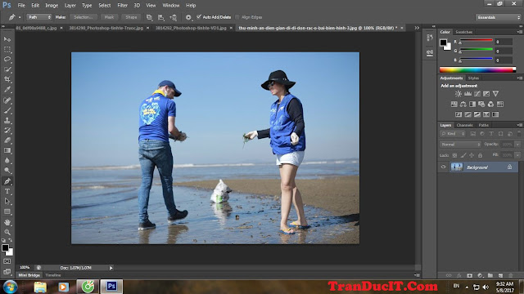Expand hidden document tabs list arrow
The image size is (524, 294).
[417, 28]
